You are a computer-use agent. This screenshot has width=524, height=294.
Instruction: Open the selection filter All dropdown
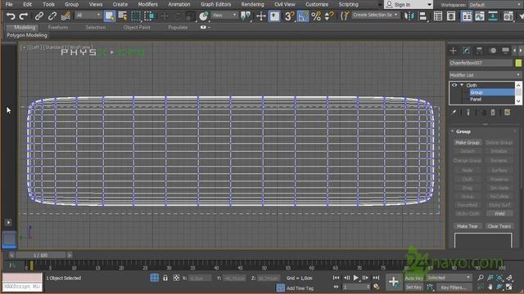[x=88, y=16]
